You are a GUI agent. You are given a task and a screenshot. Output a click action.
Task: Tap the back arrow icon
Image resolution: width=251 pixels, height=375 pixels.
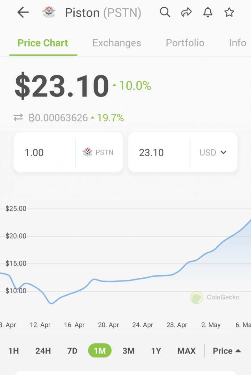point(23,12)
